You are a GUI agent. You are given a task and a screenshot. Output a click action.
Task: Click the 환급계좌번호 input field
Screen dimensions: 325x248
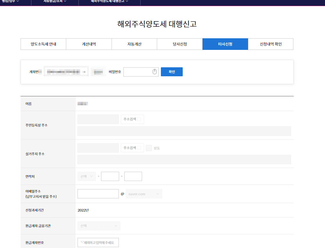pyautogui.click(x=98, y=242)
